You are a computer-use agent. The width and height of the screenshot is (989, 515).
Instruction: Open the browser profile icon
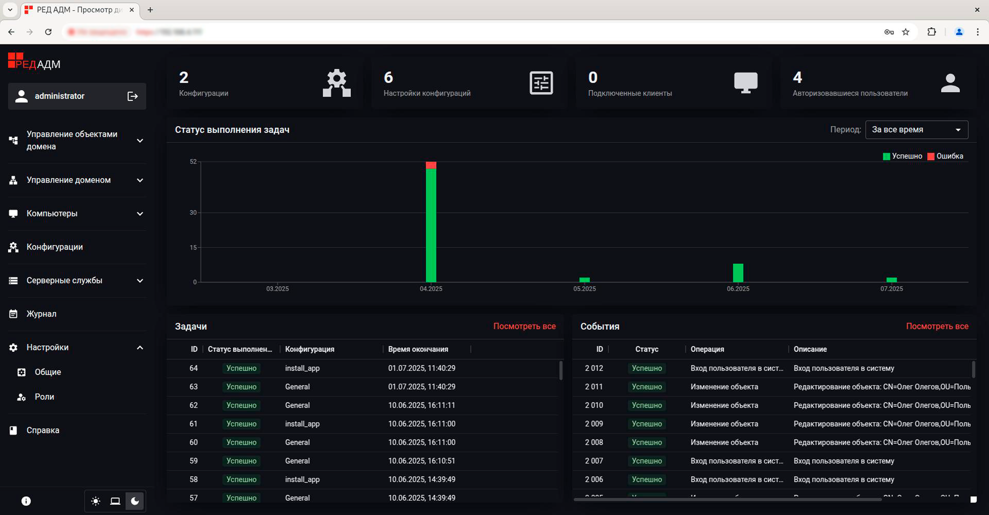pos(959,32)
